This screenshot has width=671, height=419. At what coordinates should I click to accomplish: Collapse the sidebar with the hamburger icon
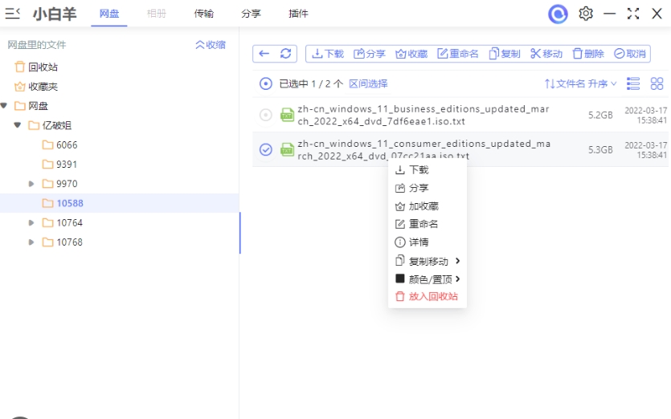coord(12,14)
